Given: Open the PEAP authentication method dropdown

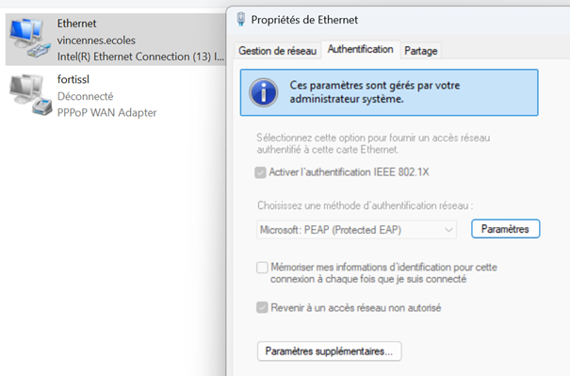Looking at the screenshot, I should [x=356, y=230].
